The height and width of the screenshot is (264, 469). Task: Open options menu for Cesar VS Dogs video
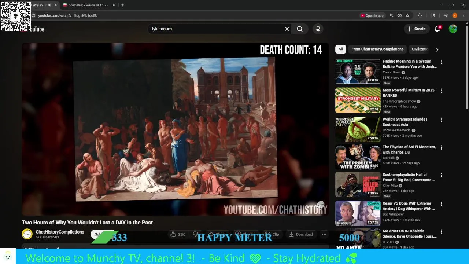click(441, 204)
